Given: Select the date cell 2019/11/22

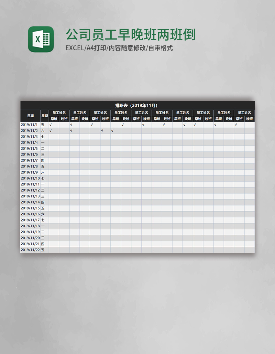Looking at the screenshot, I should (x=30, y=249).
